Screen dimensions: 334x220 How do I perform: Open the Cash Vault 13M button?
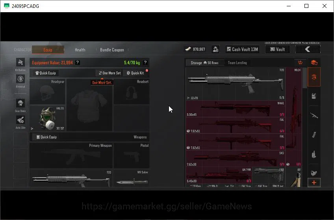point(242,49)
